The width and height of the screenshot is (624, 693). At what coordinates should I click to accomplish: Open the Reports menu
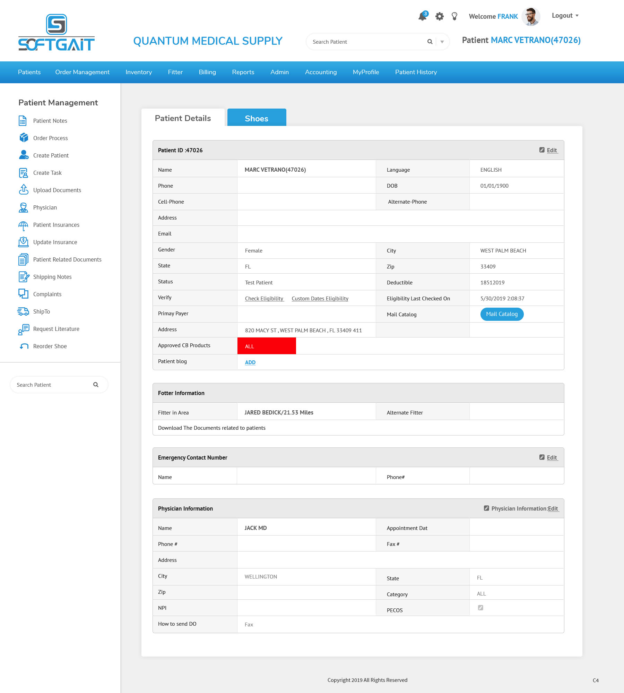click(x=243, y=72)
